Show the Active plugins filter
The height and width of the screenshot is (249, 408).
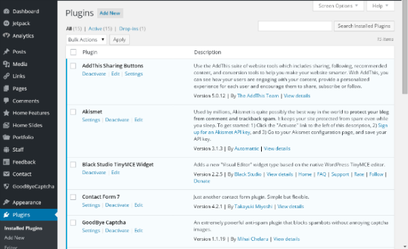click(x=95, y=29)
